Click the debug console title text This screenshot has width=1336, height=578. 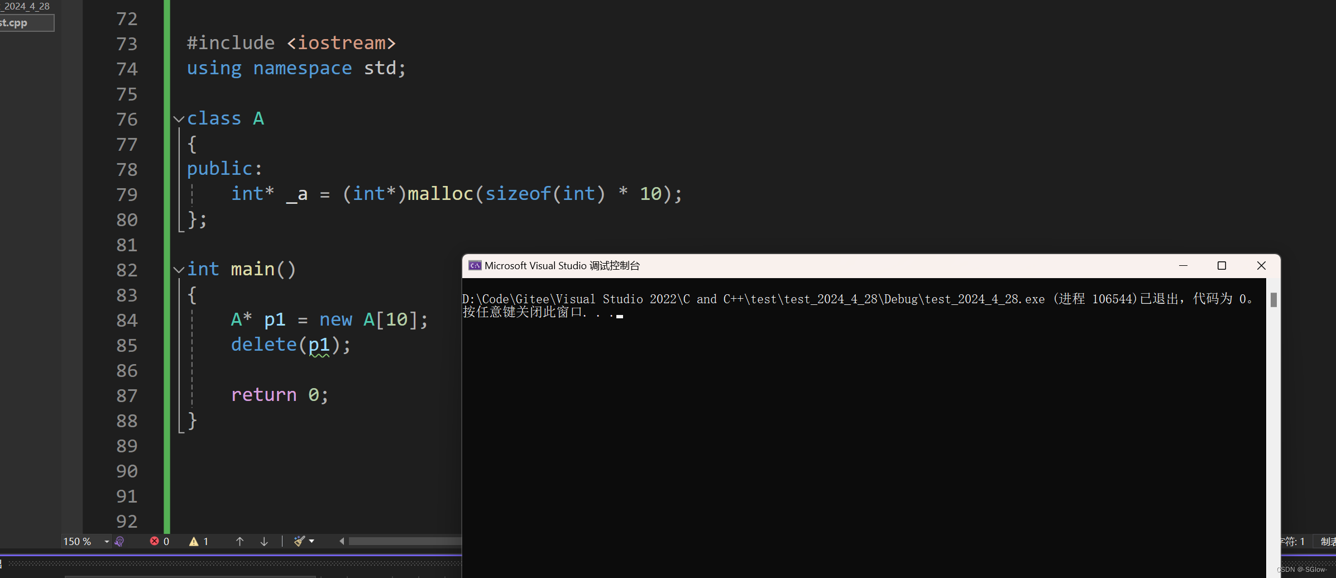[x=562, y=266]
